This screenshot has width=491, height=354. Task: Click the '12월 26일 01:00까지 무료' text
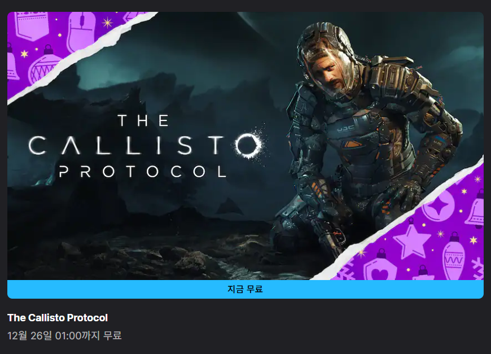click(x=64, y=335)
